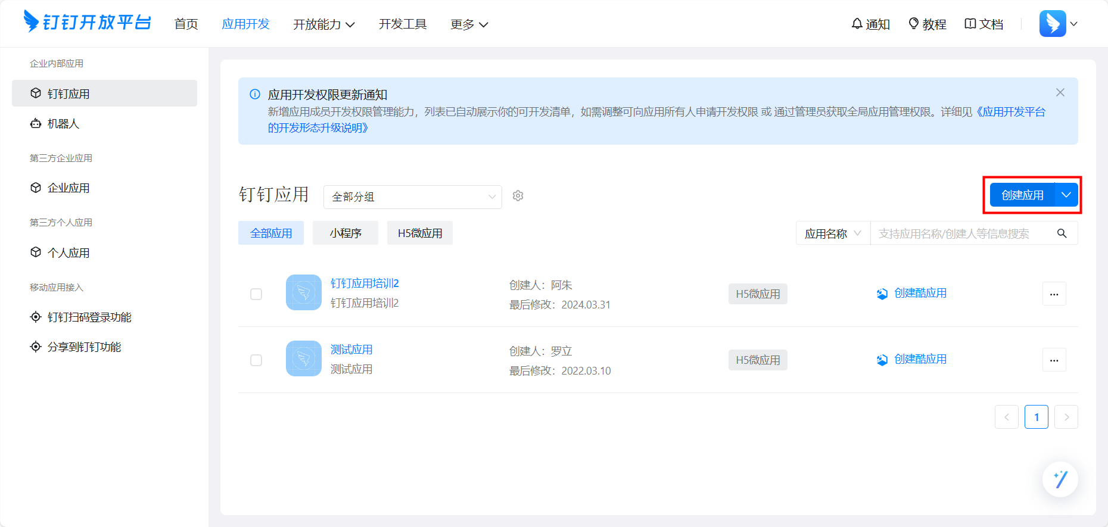The image size is (1108, 527).
Task: Open the 钉钉应用培训2 app link
Action: point(365,283)
